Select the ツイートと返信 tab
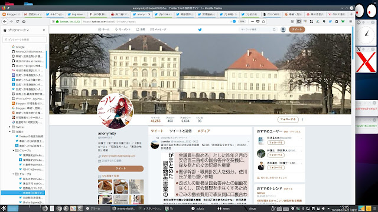This screenshot has width=378, height=212. (180, 131)
